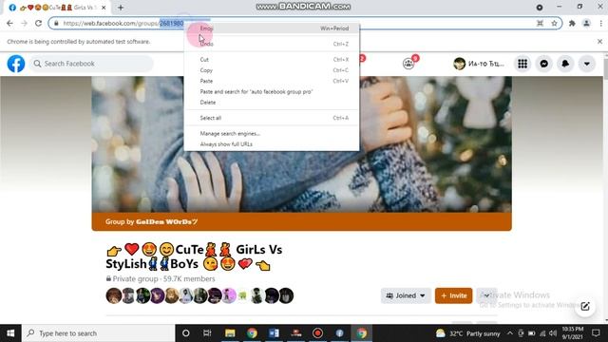Choose Delete from the context menu
The height and width of the screenshot is (342, 608).
[272, 103]
